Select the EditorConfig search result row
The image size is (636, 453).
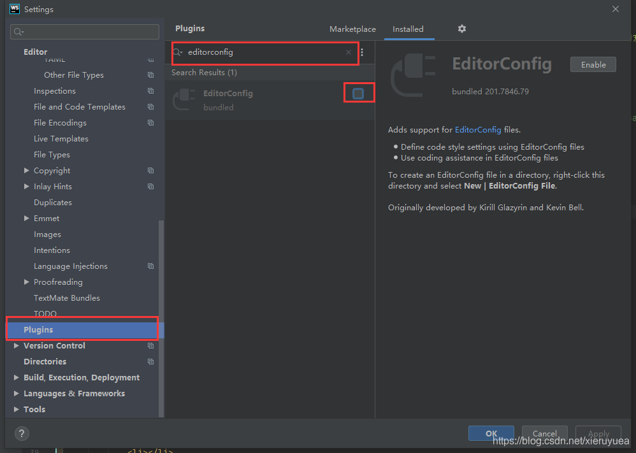270,100
